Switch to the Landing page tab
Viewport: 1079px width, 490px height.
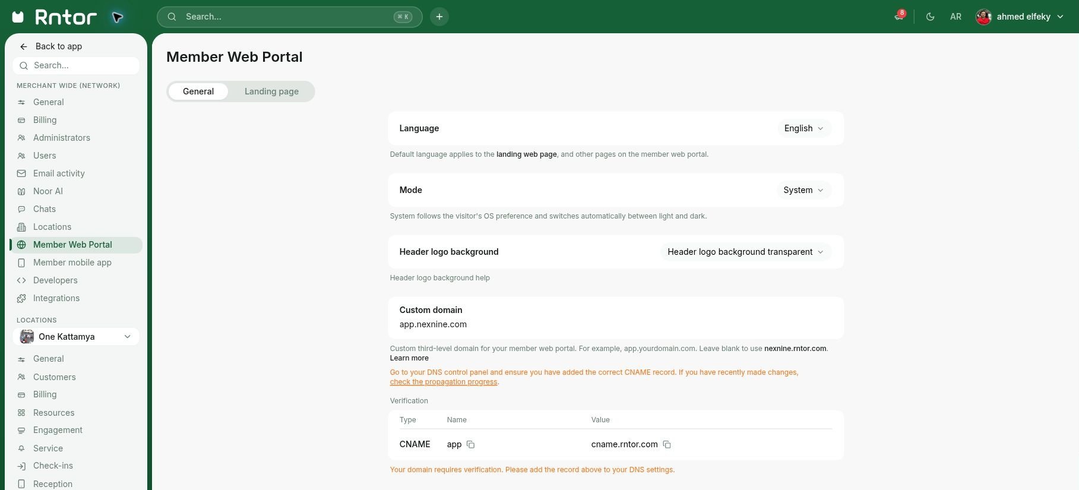(x=271, y=91)
